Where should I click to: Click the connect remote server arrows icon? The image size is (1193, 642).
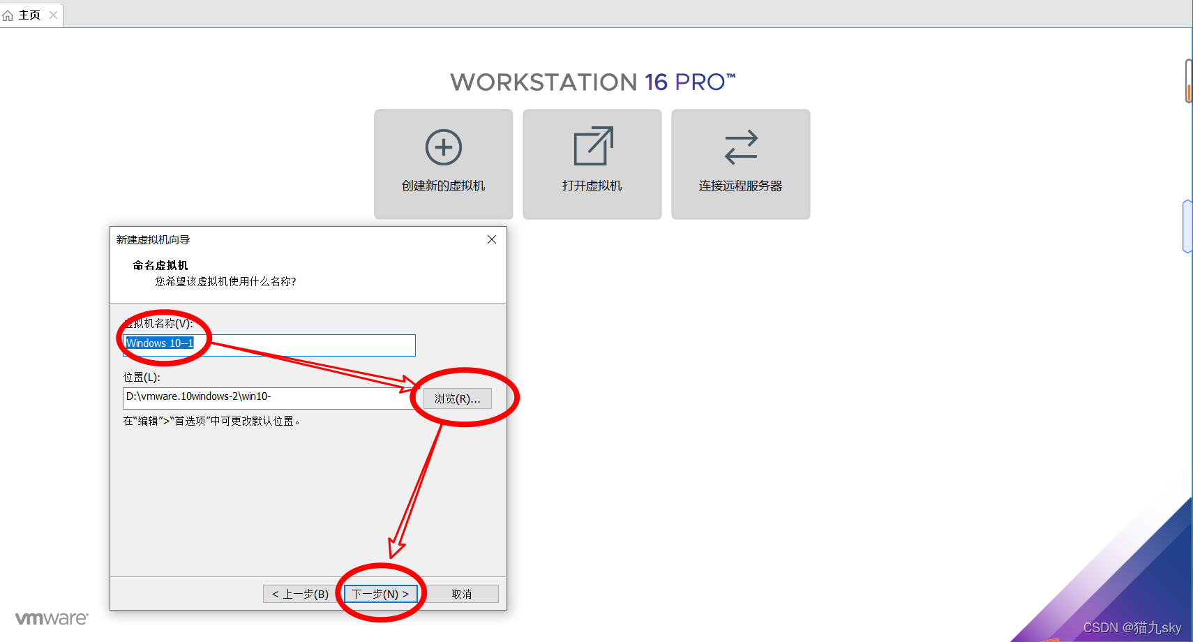click(x=741, y=147)
